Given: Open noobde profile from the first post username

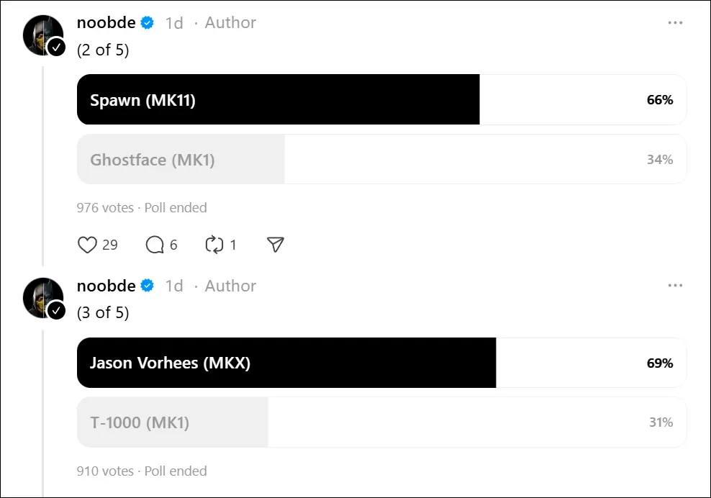Looking at the screenshot, I should pyautogui.click(x=106, y=23).
